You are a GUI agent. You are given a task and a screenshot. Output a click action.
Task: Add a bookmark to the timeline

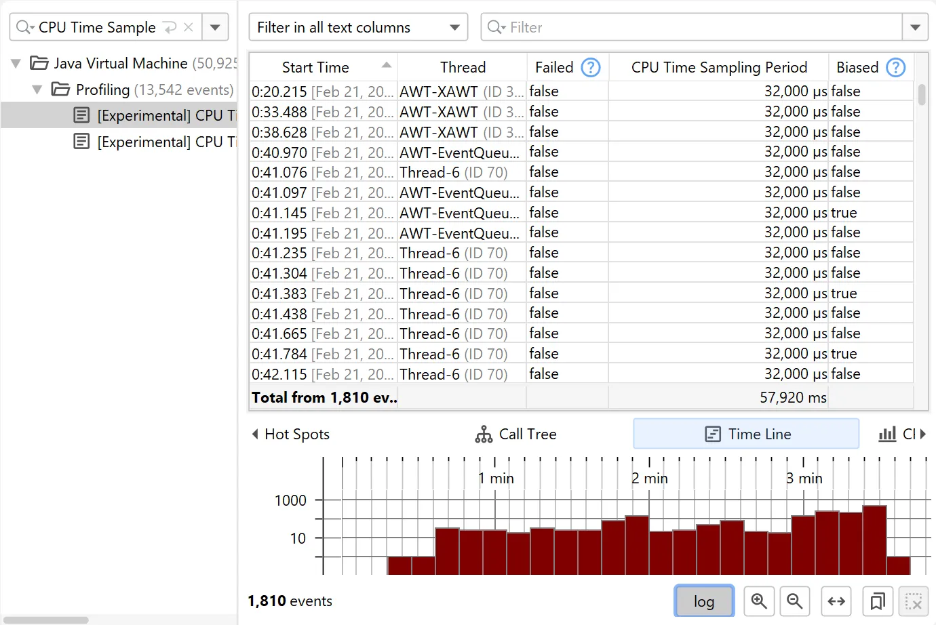point(877,601)
